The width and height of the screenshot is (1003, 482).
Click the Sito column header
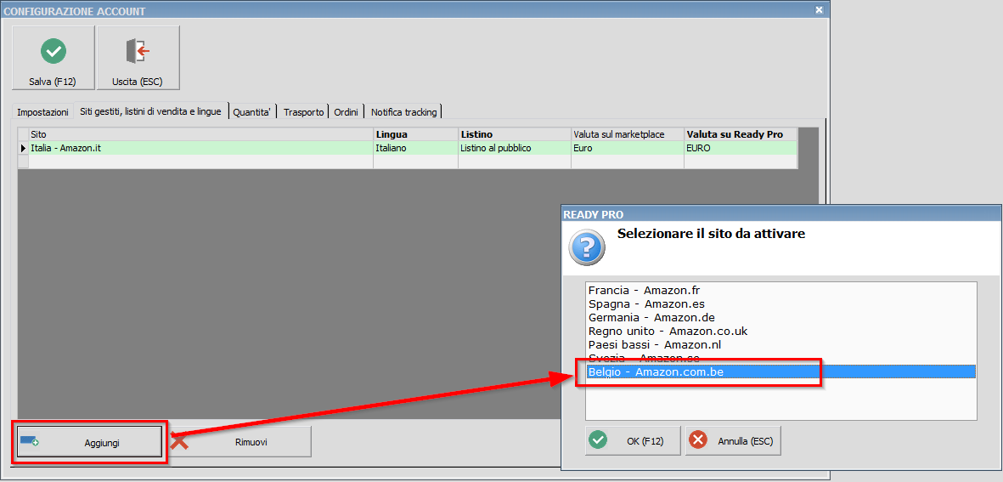pos(201,134)
